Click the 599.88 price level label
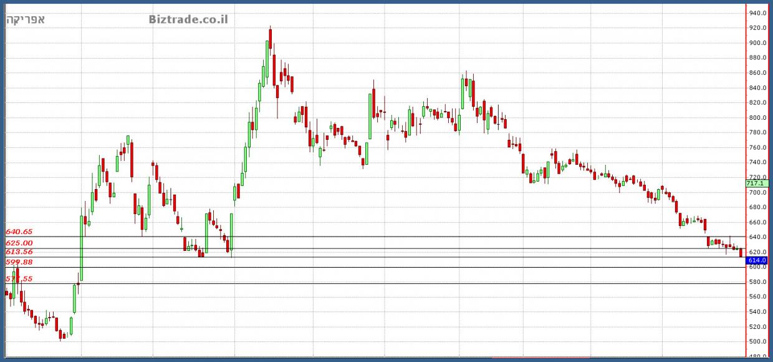Viewport: 773px width, 362px height. coord(19,262)
